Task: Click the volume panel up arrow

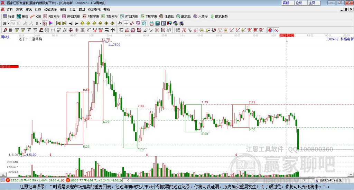Action: click(3, 174)
